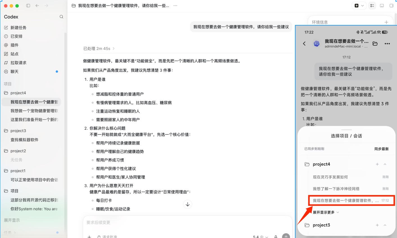
Task: Expand the 已处理 2m 45s details
Action: [x=99, y=49]
